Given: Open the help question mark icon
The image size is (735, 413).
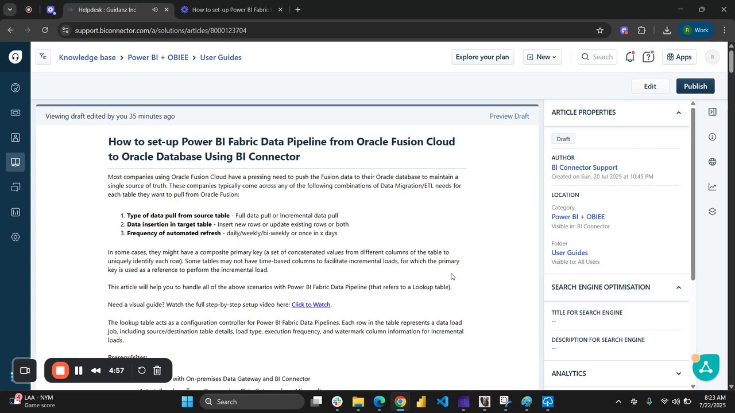Looking at the screenshot, I should click(x=648, y=57).
